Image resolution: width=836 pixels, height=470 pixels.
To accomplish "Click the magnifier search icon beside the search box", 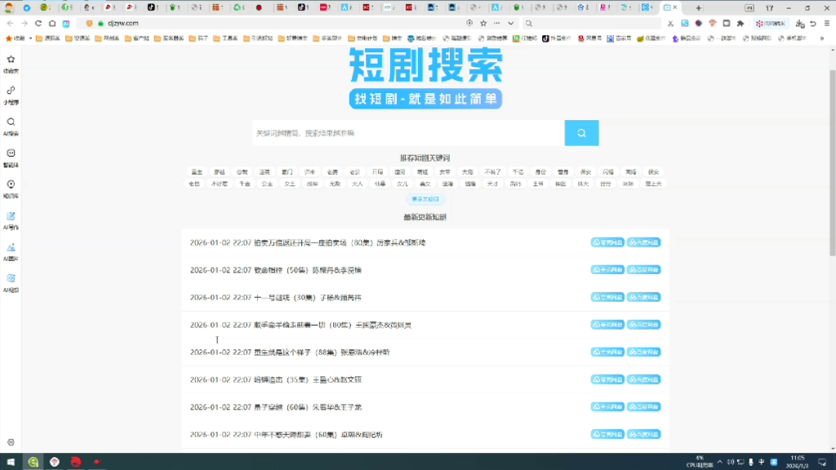I will (580, 132).
